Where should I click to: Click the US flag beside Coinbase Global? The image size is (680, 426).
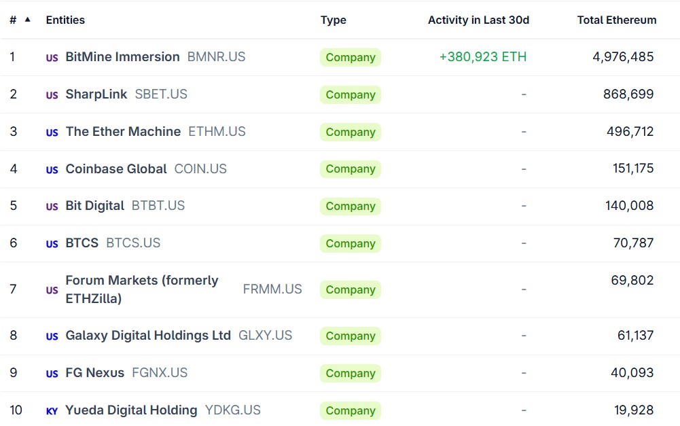point(52,168)
